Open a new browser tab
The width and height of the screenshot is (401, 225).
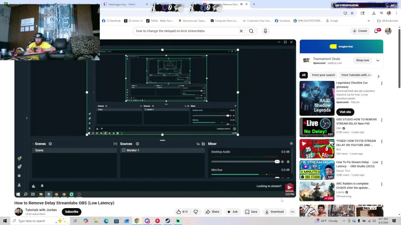coord(254,4)
